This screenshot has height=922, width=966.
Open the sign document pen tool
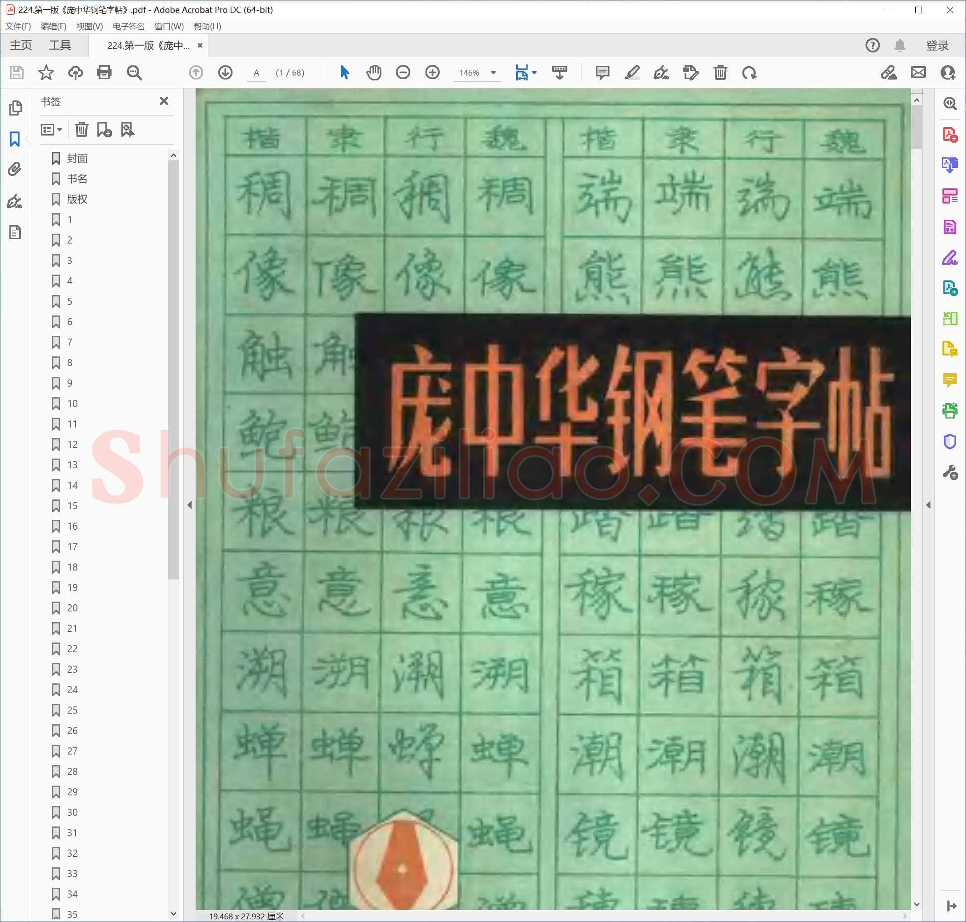click(x=661, y=73)
